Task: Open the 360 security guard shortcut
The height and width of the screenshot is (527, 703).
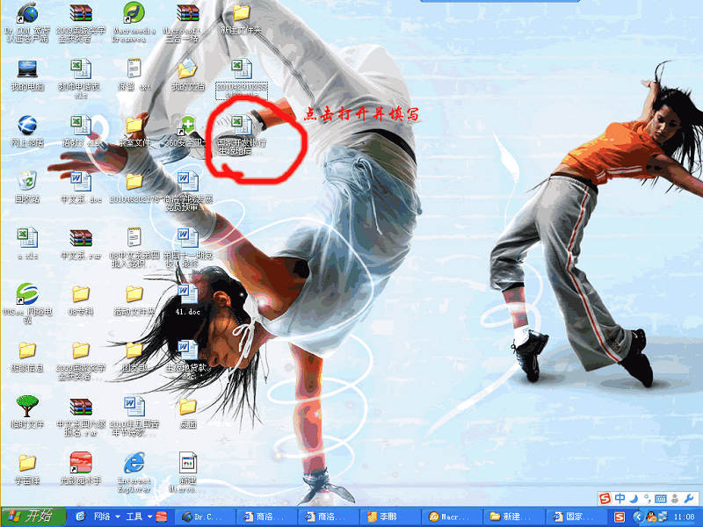Action: (187, 126)
